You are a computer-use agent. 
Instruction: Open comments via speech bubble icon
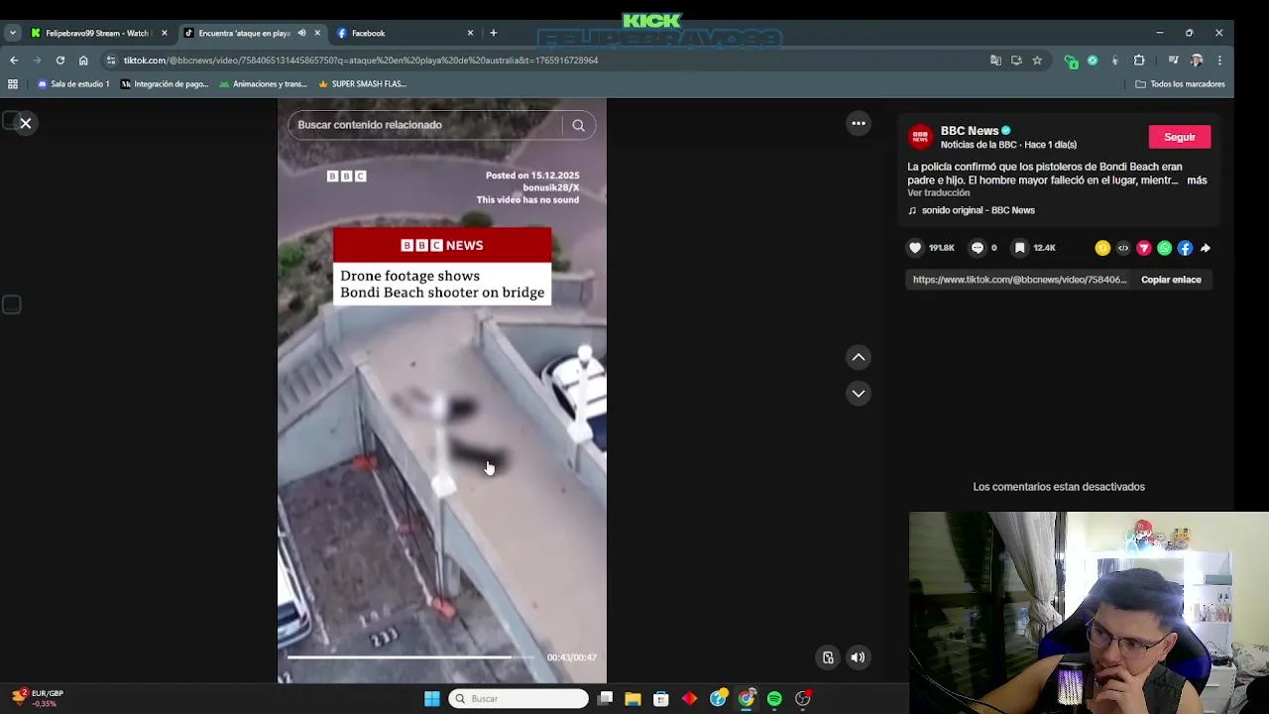pyautogui.click(x=978, y=248)
